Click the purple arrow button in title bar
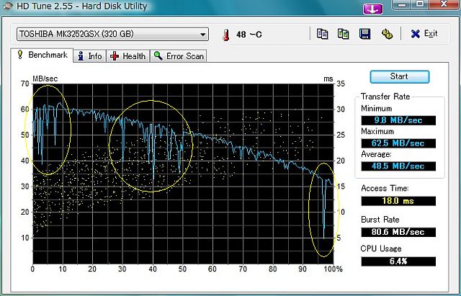The height and width of the screenshot is (296, 461). [x=372, y=9]
